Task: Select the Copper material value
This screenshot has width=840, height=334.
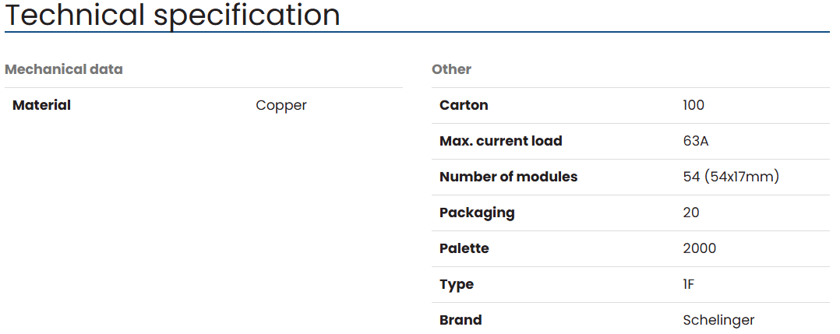Action: 281,105
